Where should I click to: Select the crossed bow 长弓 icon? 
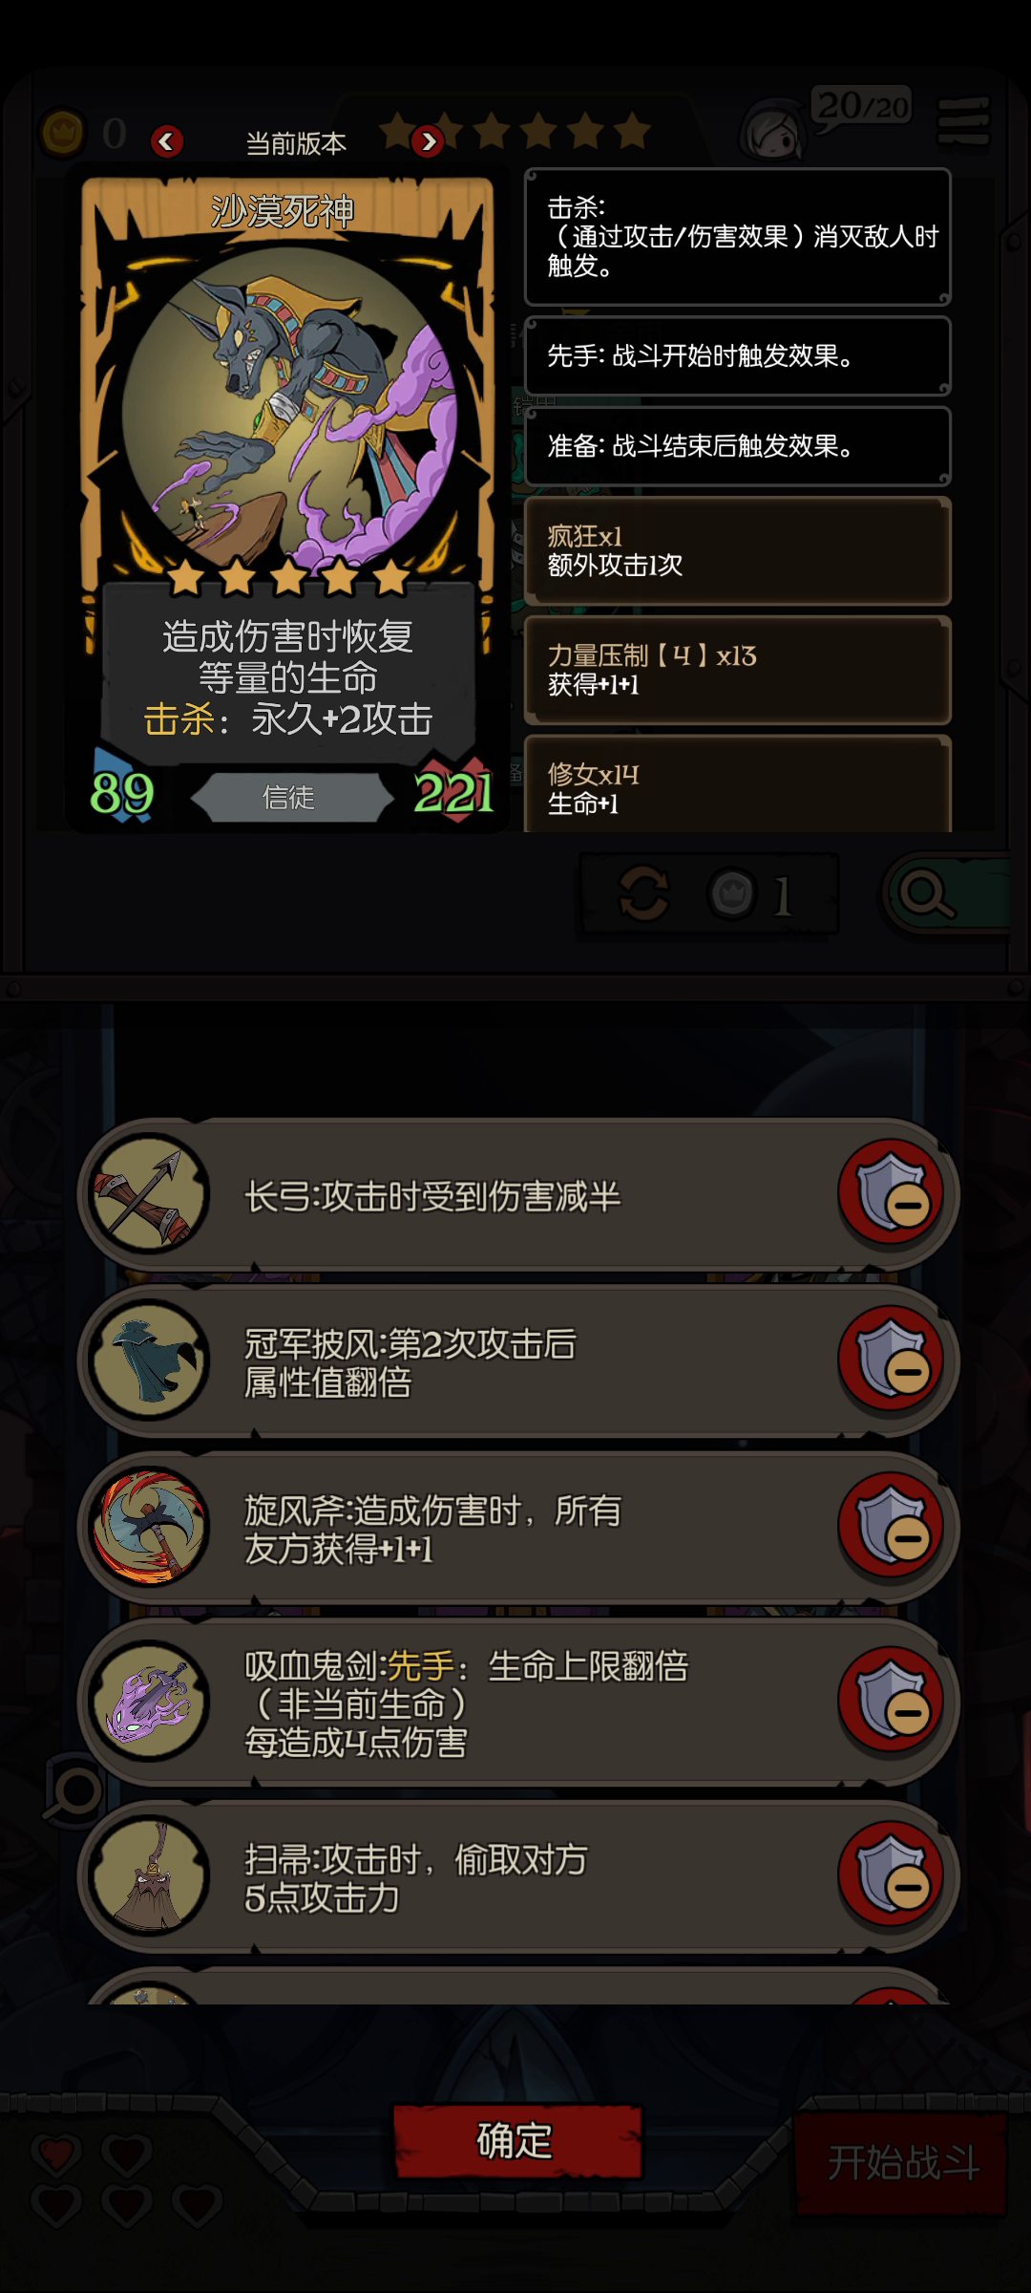149,1194
